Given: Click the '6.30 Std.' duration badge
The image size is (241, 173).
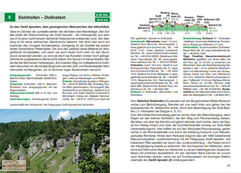Looking at the screenshot, I should coord(102,15).
